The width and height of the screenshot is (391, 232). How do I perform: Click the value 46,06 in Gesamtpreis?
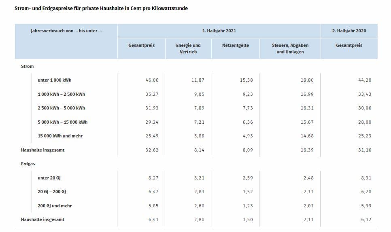pyautogui.click(x=152, y=80)
